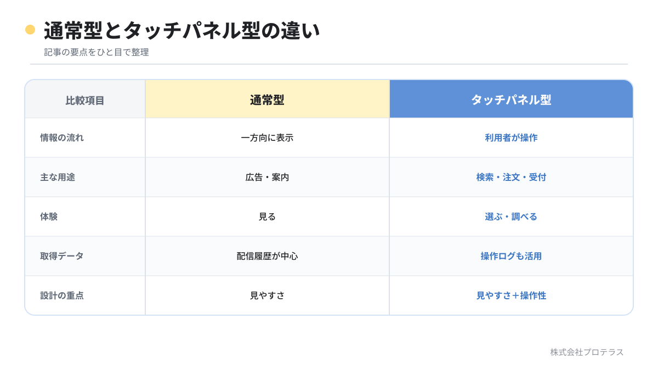Click the subtitle 記事の要点をひと目で整理
Image resolution: width=658 pixels, height=370 pixels.
pyautogui.click(x=97, y=52)
